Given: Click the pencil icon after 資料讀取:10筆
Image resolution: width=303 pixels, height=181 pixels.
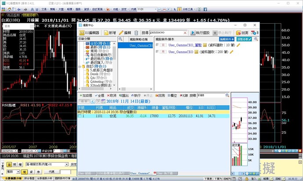Looking at the screenshot, I should click(x=238, y=45).
